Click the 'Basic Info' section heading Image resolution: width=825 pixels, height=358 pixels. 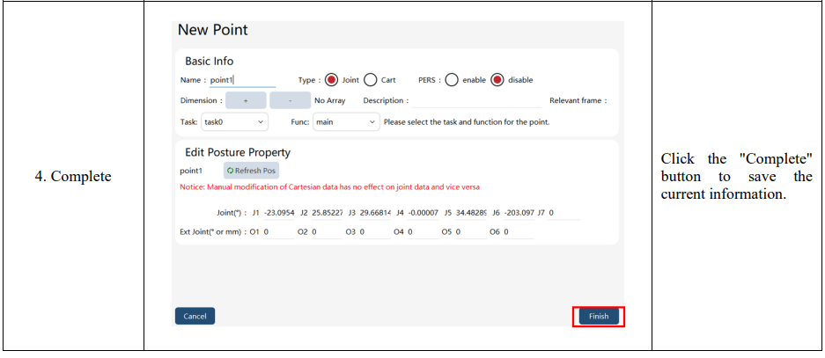210,61
